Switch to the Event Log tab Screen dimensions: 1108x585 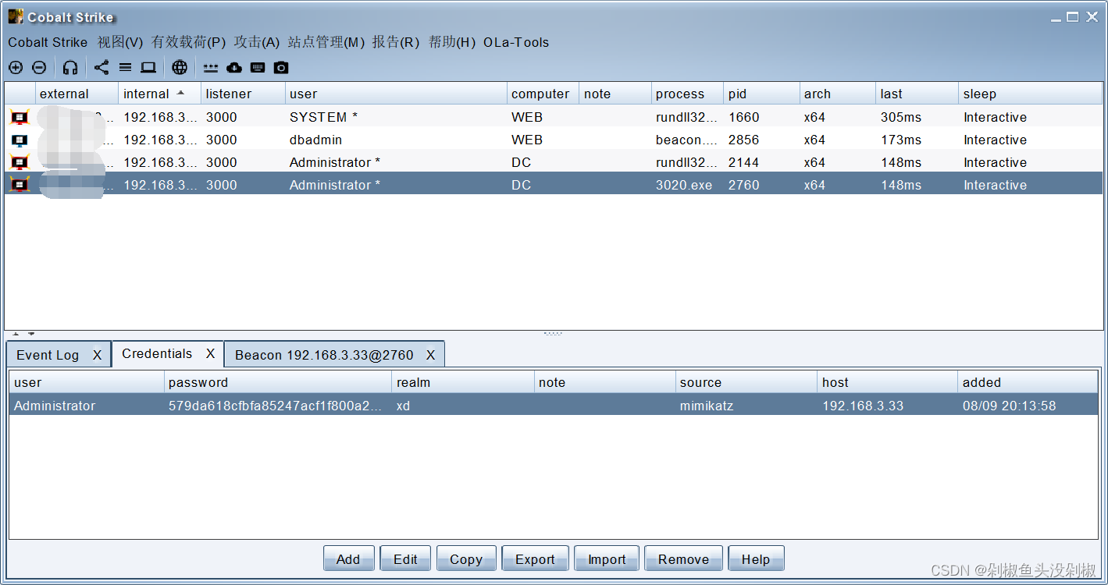pos(48,355)
